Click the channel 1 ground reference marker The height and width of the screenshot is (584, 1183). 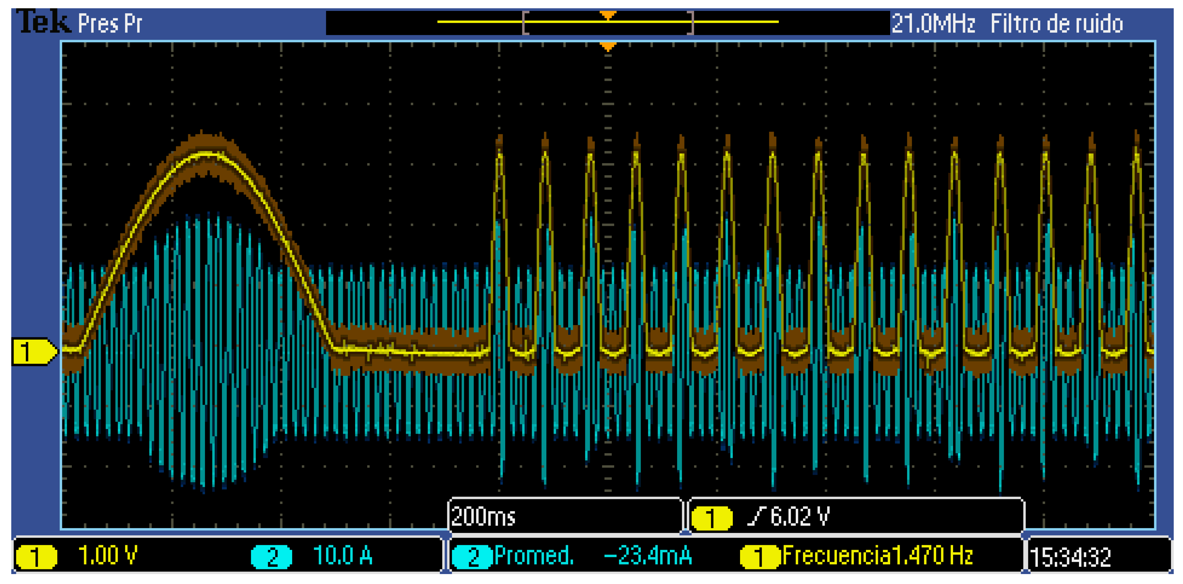pyautogui.click(x=33, y=352)
